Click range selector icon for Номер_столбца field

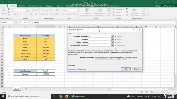pyautogui.click(x=112, y=42)
